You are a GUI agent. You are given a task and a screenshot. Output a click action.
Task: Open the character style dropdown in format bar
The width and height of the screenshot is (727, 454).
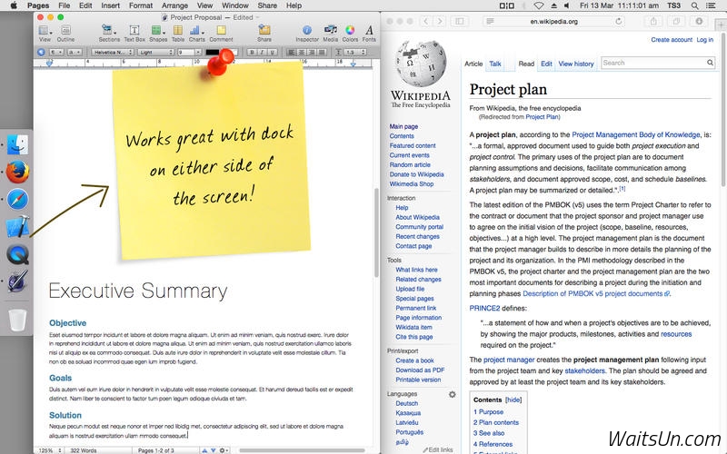coord(75,53)
